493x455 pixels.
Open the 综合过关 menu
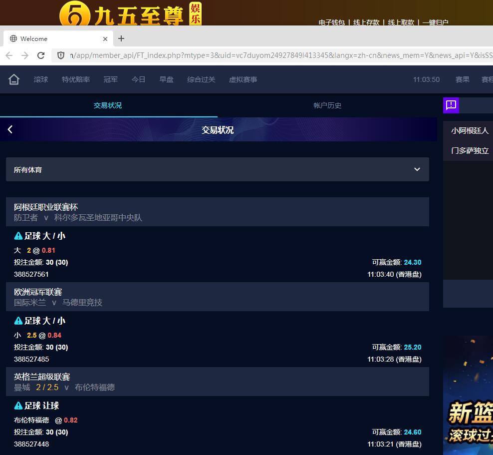pyautogui.click(x=201, y=79)
